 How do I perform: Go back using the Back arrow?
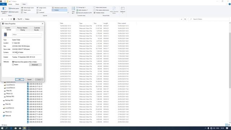pos(2,19)
